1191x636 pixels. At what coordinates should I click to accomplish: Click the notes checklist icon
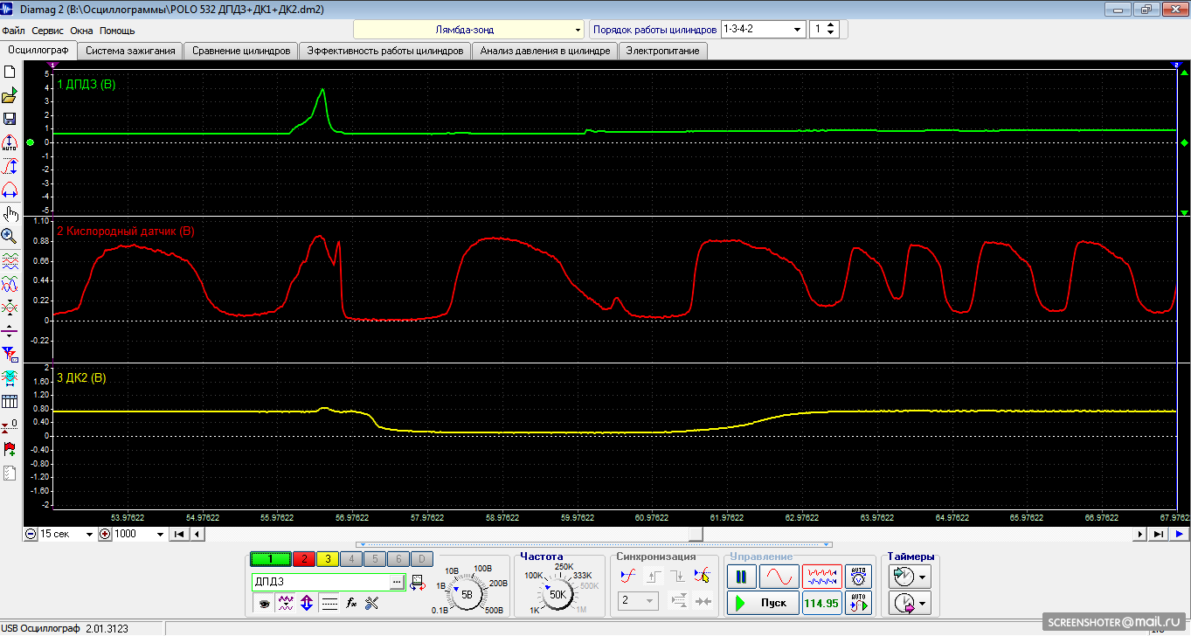(10, 474)
